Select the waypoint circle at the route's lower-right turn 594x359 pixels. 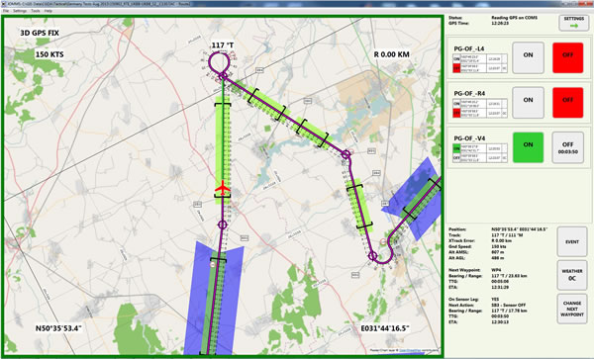[373, 256]
